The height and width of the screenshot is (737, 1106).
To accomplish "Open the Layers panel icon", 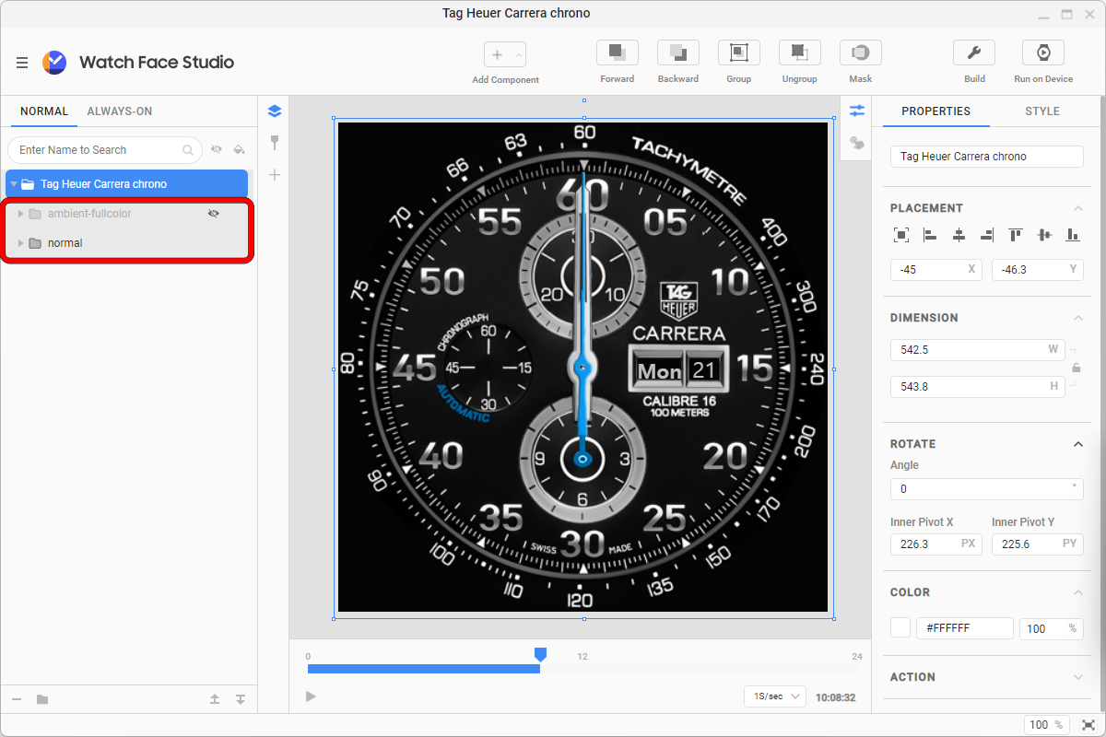I will pos(274,111).
